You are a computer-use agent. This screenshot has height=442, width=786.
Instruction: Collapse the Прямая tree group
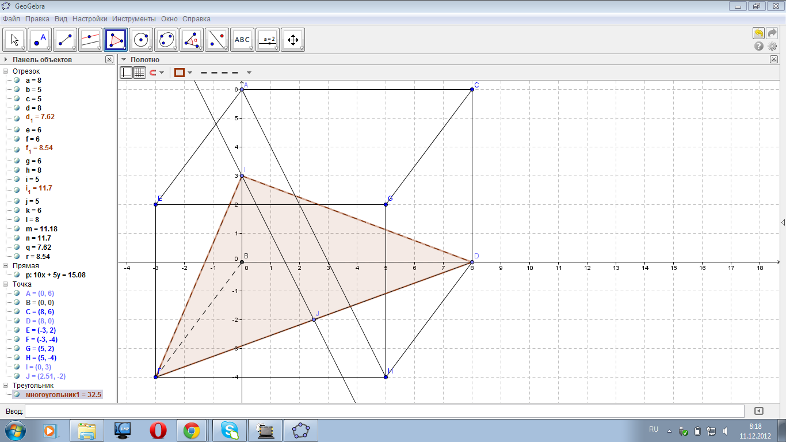coord(6,266)
